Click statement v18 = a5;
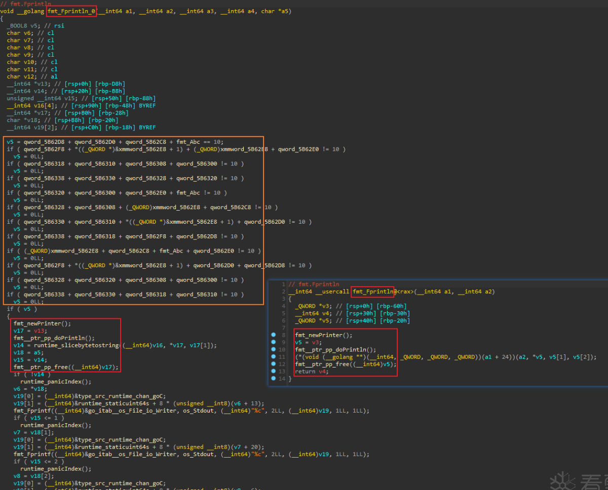This screenshot has width=608, height=490. [x=29, y=352]
